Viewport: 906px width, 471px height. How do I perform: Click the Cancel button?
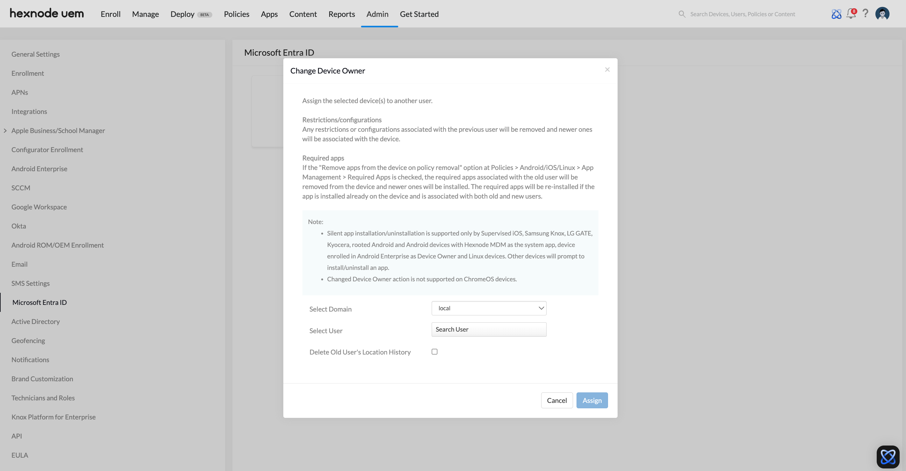pos(557,400)
